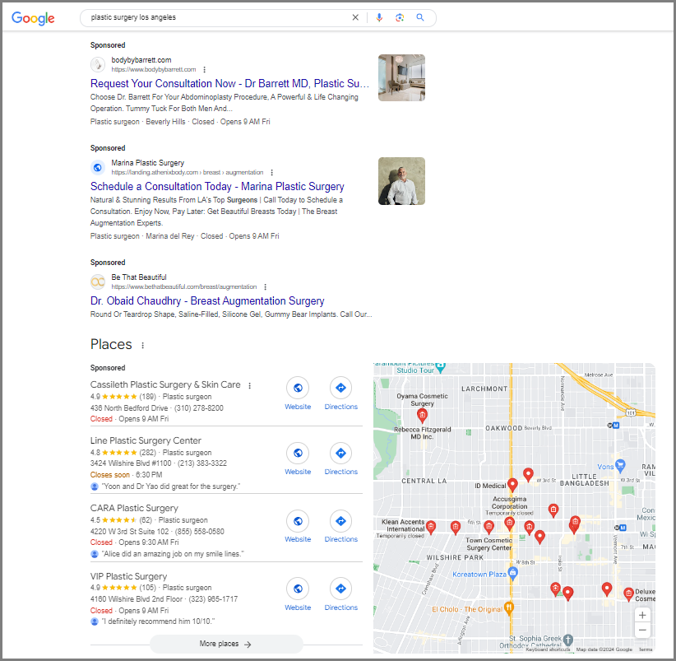This screenshot has height=661, width=676.
Task: Open Dr. Obaid Chaudhry Breast Augmentation link
Action: click(207, 300)
